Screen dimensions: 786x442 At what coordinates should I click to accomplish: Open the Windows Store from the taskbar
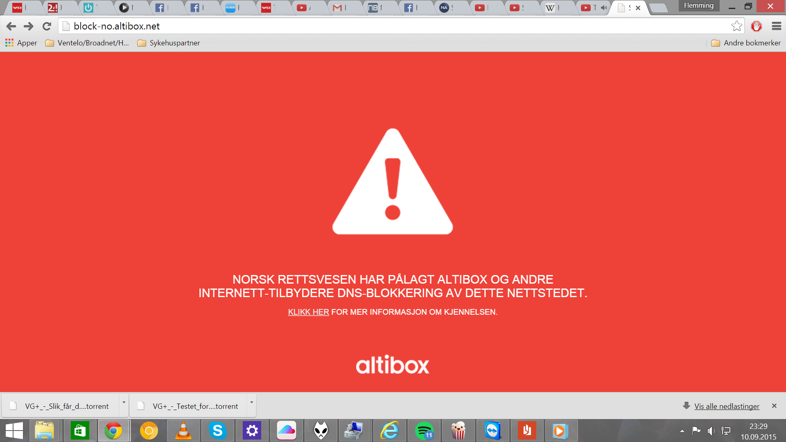pyautogui.click(x=80, y=431)
